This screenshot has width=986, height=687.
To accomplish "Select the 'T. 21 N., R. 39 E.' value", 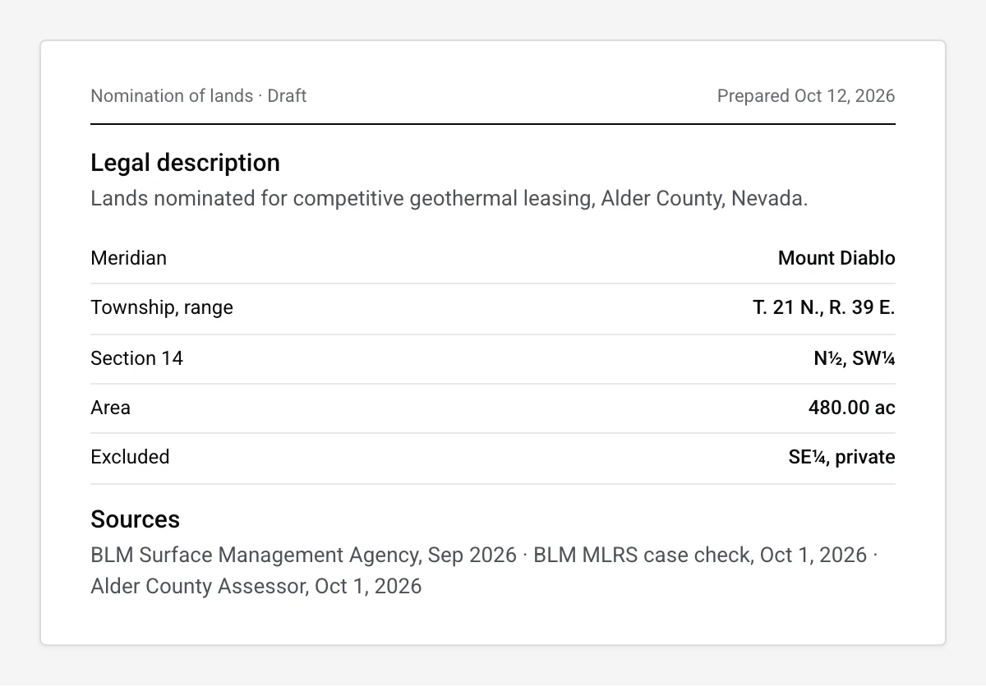I will point(824,307).
